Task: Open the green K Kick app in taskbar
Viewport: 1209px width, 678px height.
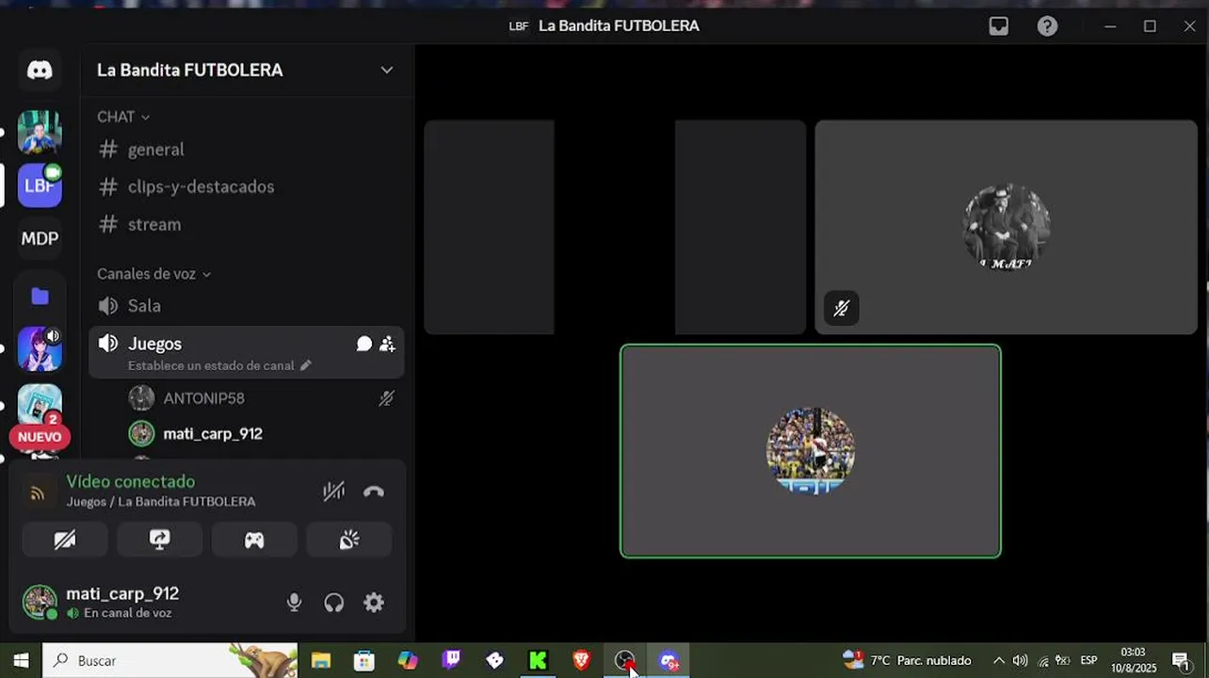Action: pyautogui.click(x=538, y=661)
